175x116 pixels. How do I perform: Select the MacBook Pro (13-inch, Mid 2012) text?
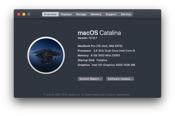pyautogui.click(x=100, y=46)
